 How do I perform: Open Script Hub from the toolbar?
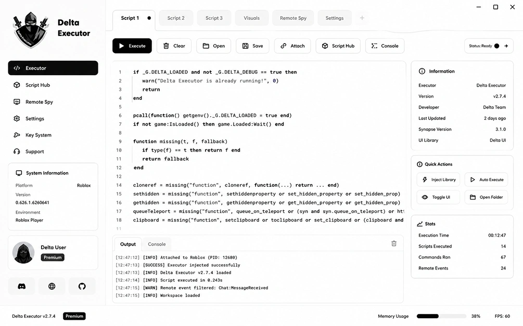click(x=338, y=46)
